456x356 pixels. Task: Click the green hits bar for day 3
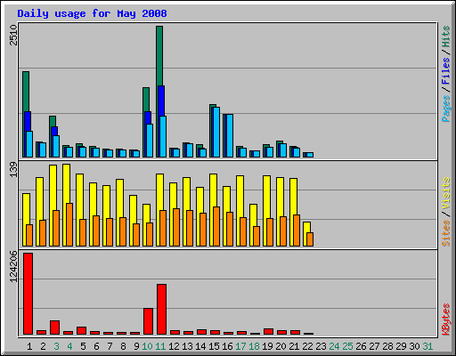pyautogui.click(x=53, y=121)
